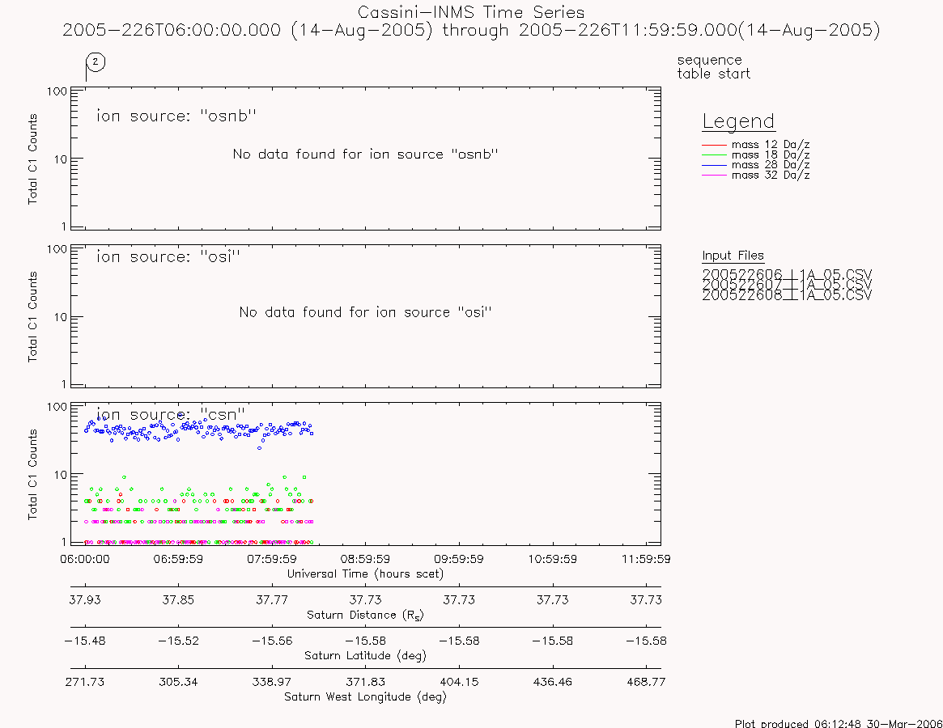
Task: Click the Cassini-INMS Time Series title
Action: coord(471,12)
